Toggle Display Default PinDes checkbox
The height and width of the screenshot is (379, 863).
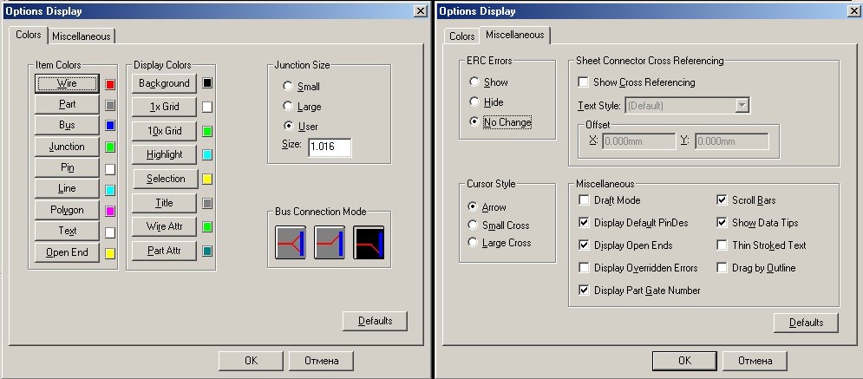point(584,223)
